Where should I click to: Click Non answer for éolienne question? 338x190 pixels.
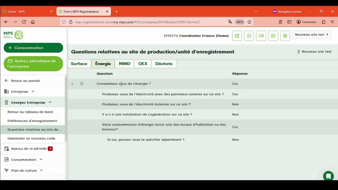[236, 104]
